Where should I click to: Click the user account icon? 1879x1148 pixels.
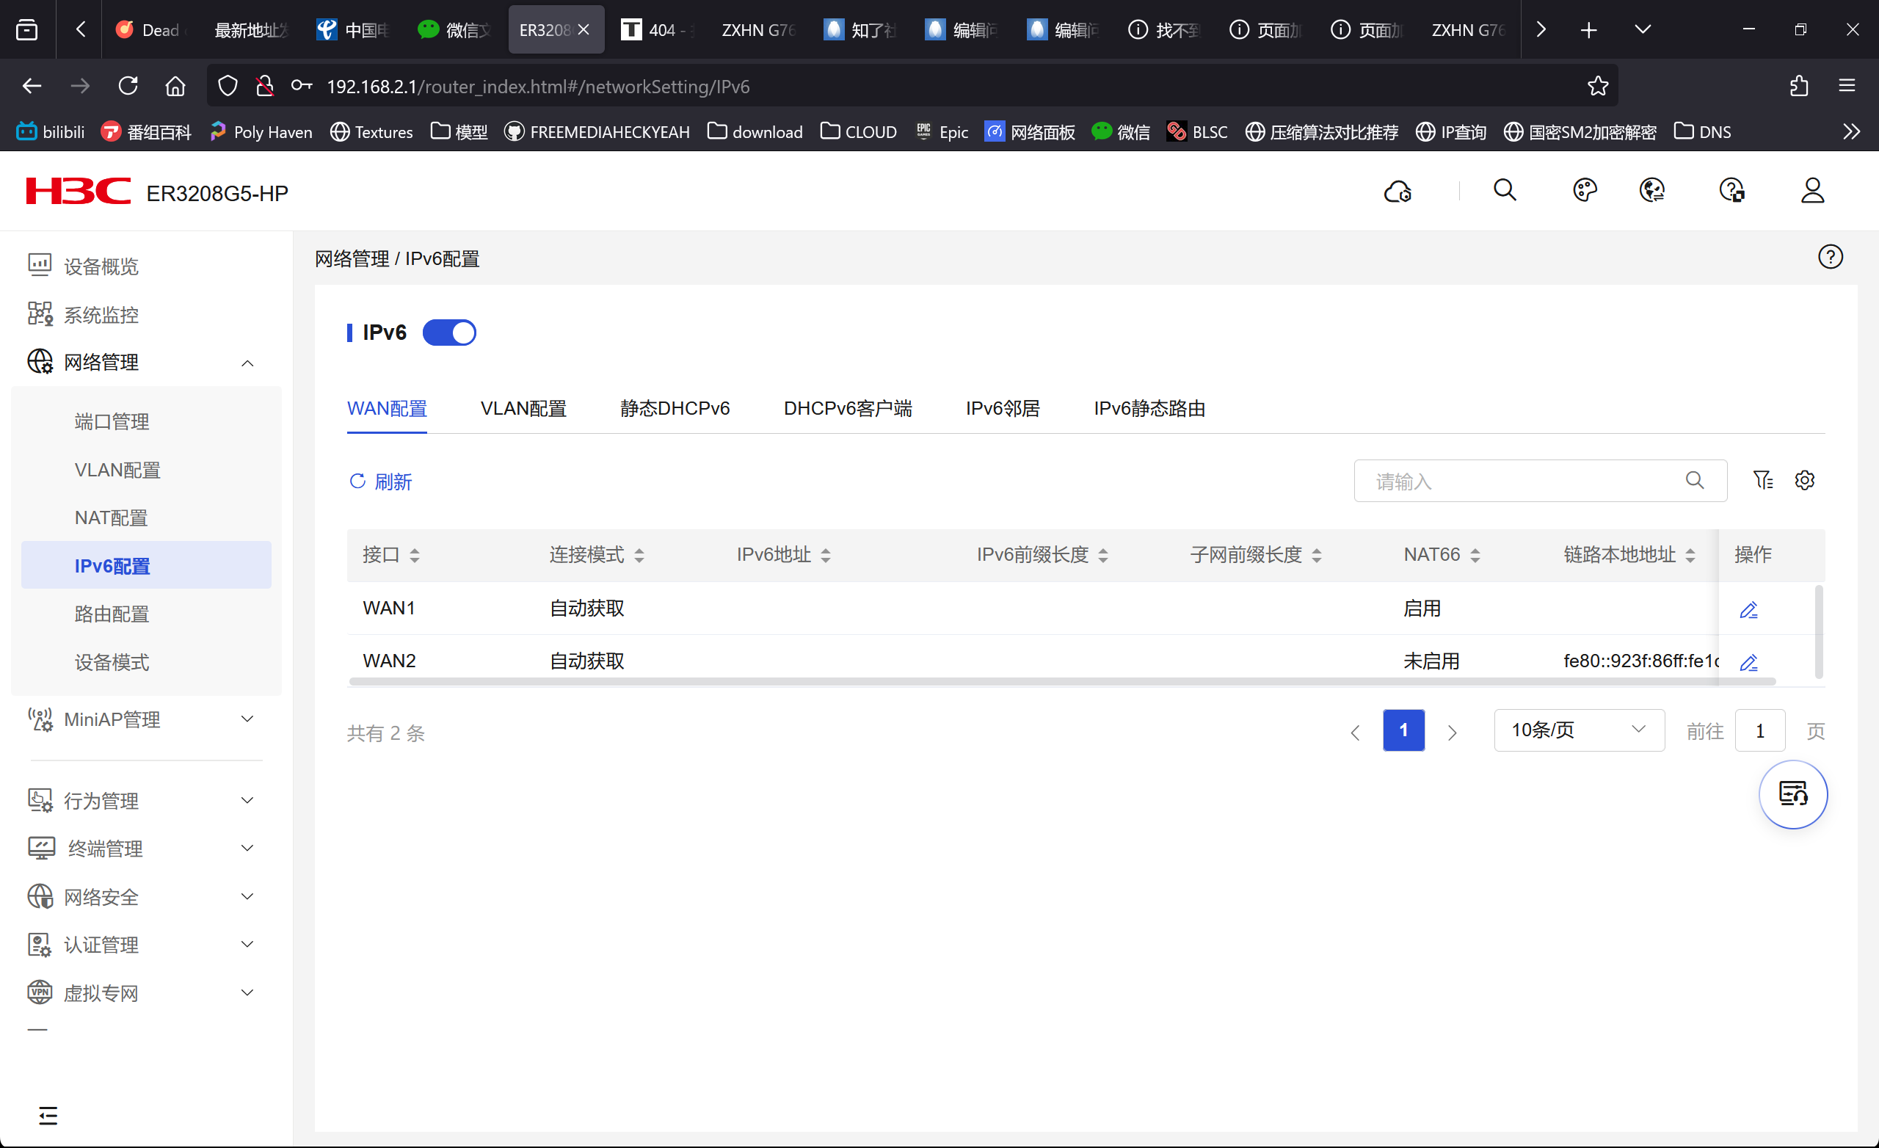(x=1812, y=191)
